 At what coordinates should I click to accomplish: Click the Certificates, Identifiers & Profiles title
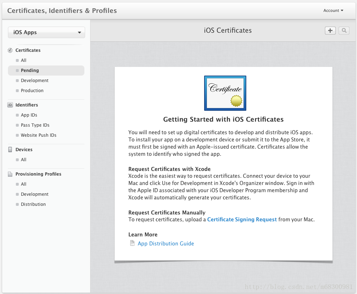(x=62, y=11)
